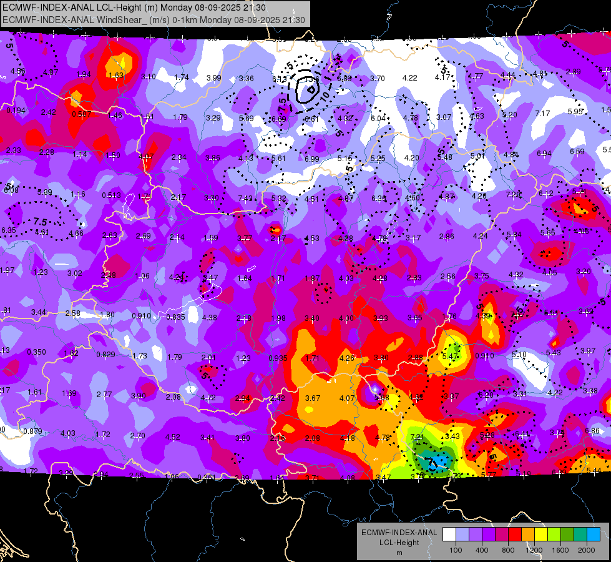Click the wind shear value 2.01

click(208, 358)
